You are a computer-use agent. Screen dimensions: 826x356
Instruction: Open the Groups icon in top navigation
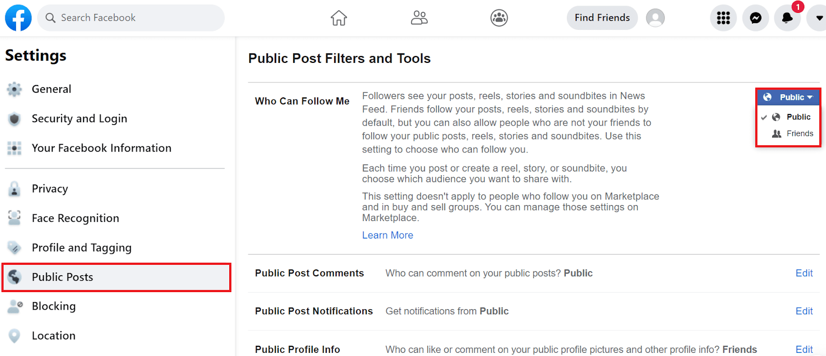click(499, 18)
